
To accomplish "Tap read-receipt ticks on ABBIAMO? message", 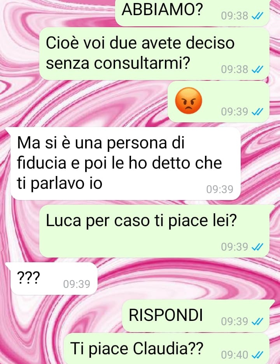I will pos(257,16).
